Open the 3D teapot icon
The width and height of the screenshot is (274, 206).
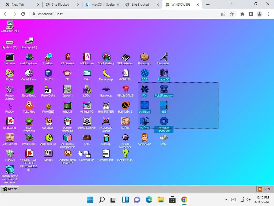pyautogui.click(x=67, y=75)
